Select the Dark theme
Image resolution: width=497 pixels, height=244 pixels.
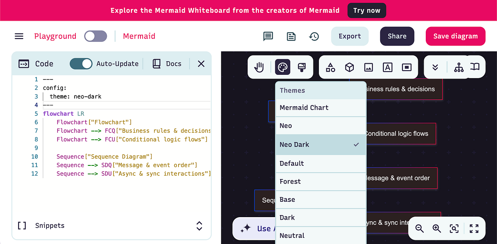(x=321, y=218)
